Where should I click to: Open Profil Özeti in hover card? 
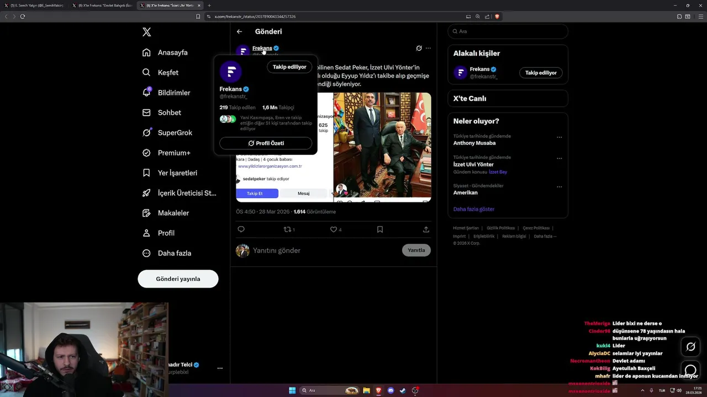(266, 143)
